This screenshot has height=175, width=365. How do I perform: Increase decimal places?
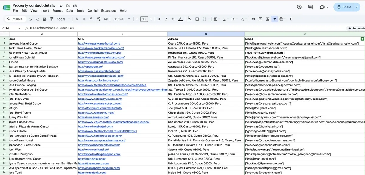coord(98,19)
